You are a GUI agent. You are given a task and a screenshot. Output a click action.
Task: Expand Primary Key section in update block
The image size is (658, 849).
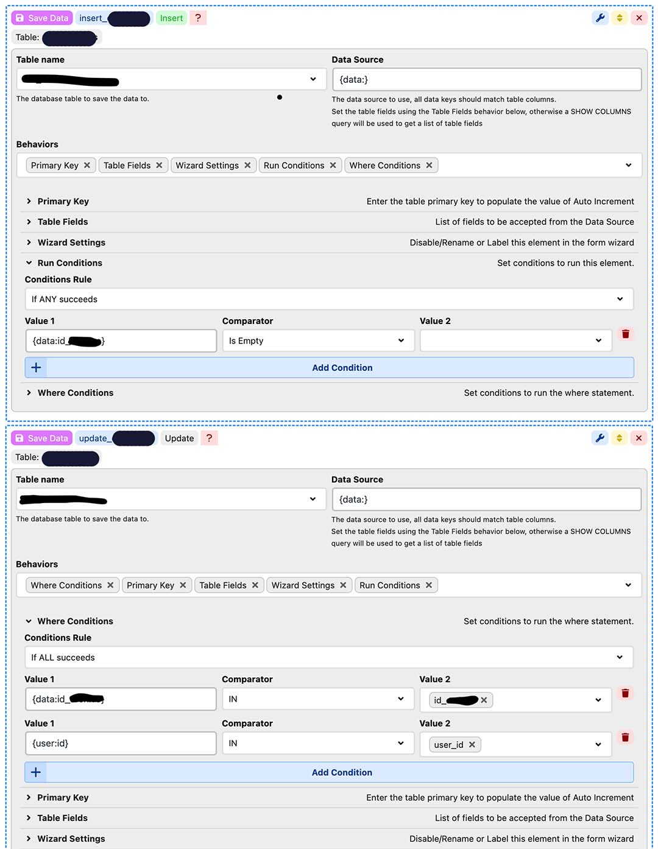[329, 798]
